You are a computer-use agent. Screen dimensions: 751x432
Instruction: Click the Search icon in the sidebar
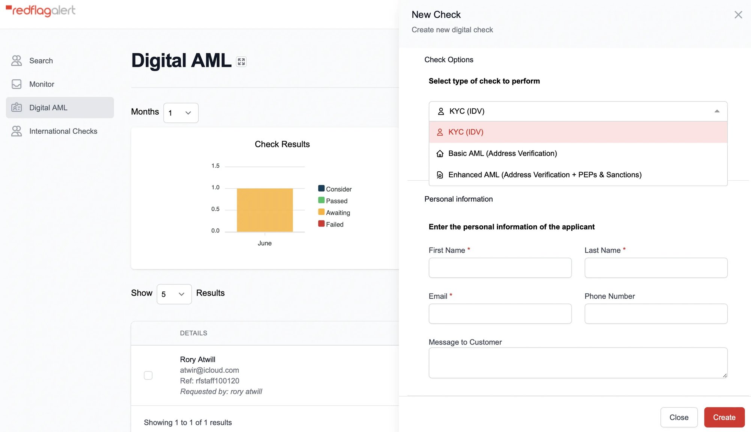coord(17,61)
